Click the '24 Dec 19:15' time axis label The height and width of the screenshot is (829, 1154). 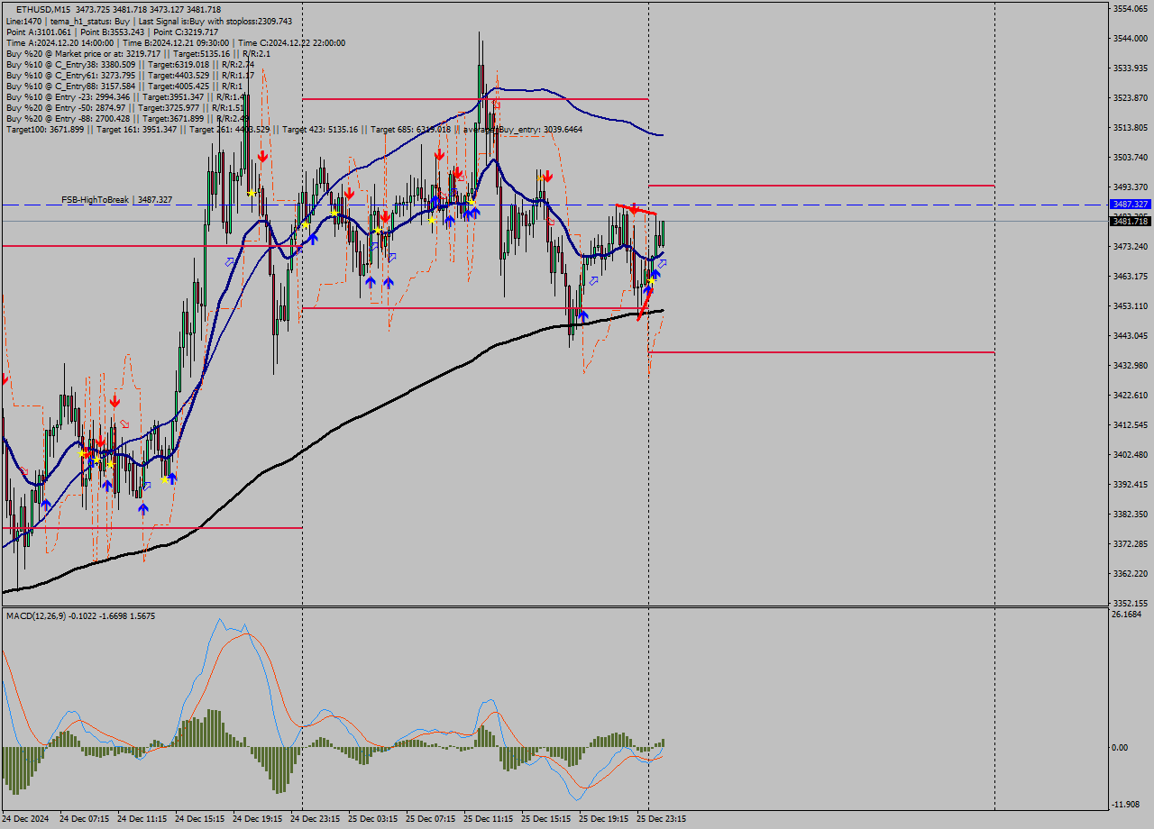click(258, 819)
